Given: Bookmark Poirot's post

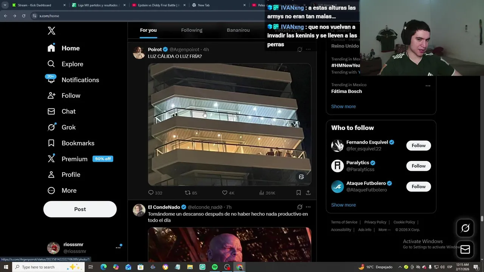Looking at the screenshot, I should pyautogui.click(x=298, y=193).
